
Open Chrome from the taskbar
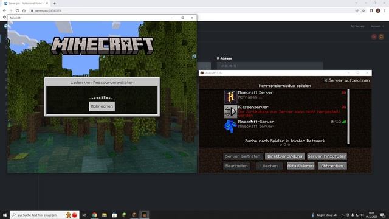click(x=95, y=215)
